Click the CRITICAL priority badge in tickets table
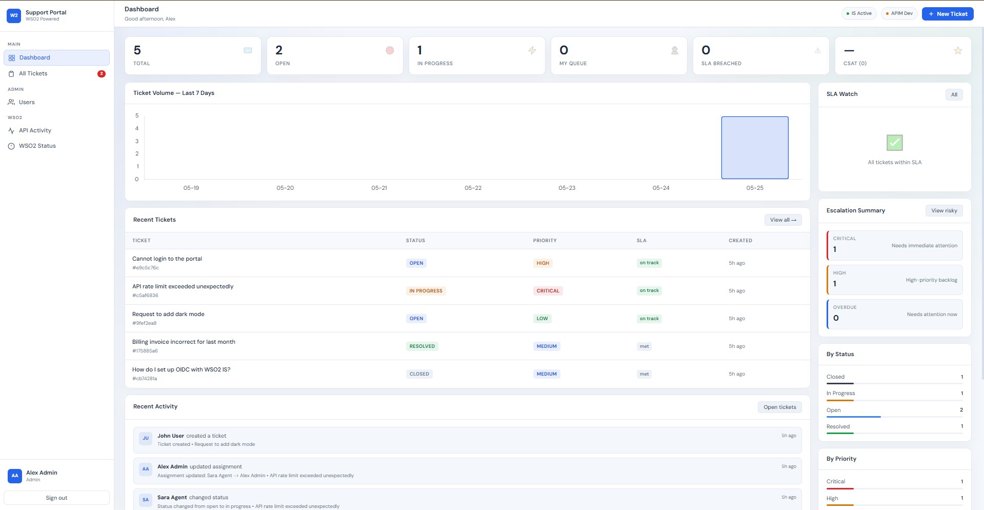 548,291
